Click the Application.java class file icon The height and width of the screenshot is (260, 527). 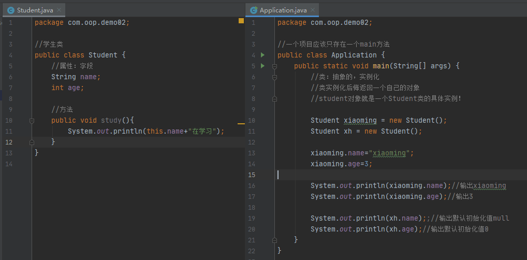tap(254, 10)
